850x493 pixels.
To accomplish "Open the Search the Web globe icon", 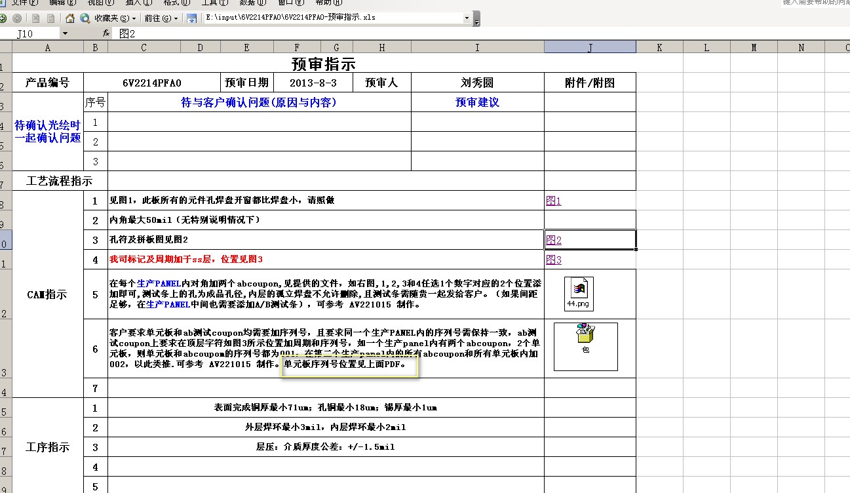I will pos(85,18).
